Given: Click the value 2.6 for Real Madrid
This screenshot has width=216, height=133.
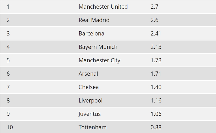Looking at the screenshot, I should (x=154, y=20).
